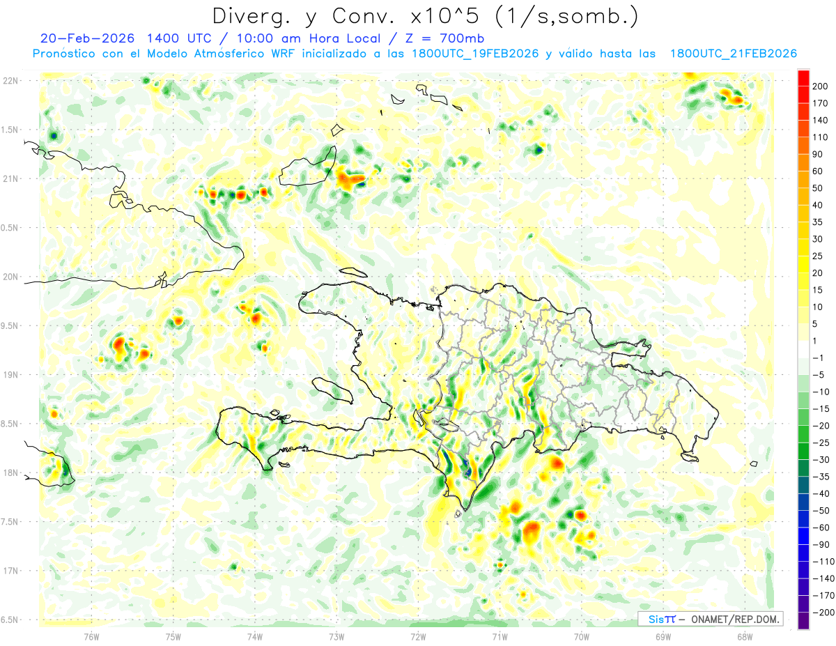Screen dimensions: 836x646
Task: Click the '-40' value on the colorbar
Action: tap(821, 494)
